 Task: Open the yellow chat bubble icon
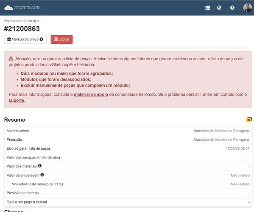[249, 120]
